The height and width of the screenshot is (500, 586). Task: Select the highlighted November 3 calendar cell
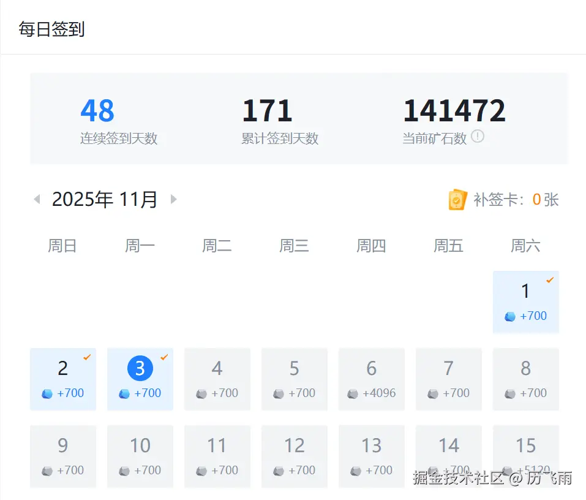140,379
